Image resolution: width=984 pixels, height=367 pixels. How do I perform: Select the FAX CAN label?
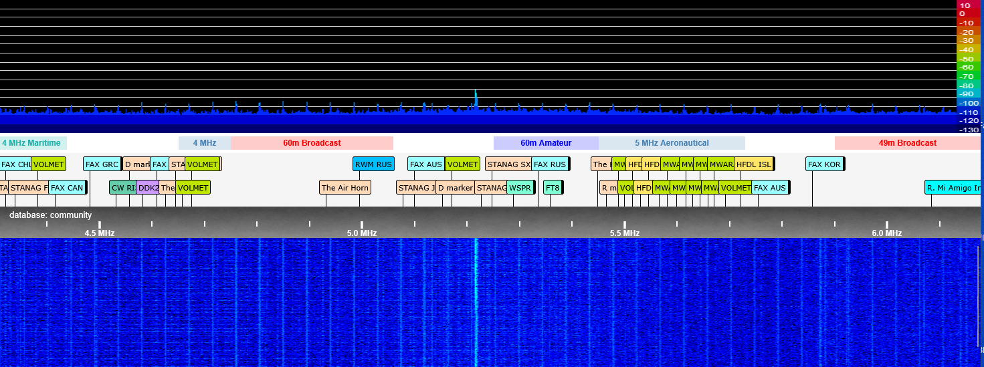point(67,188)
